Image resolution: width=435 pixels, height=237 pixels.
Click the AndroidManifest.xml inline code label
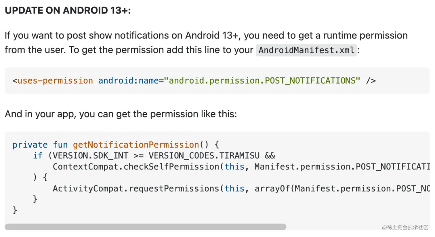(306, 50)
